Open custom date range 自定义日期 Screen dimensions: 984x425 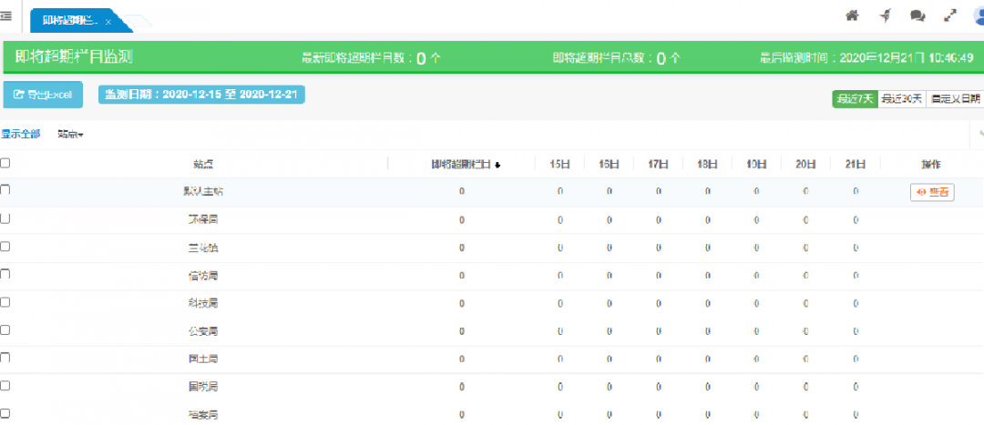(954, 98)
